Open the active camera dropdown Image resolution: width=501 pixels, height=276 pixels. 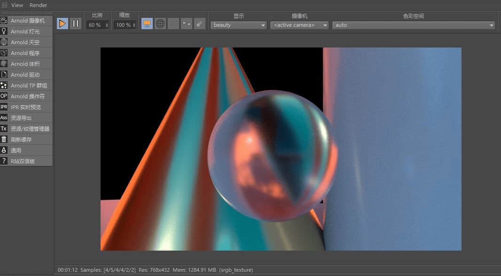(x=299, y=25)
